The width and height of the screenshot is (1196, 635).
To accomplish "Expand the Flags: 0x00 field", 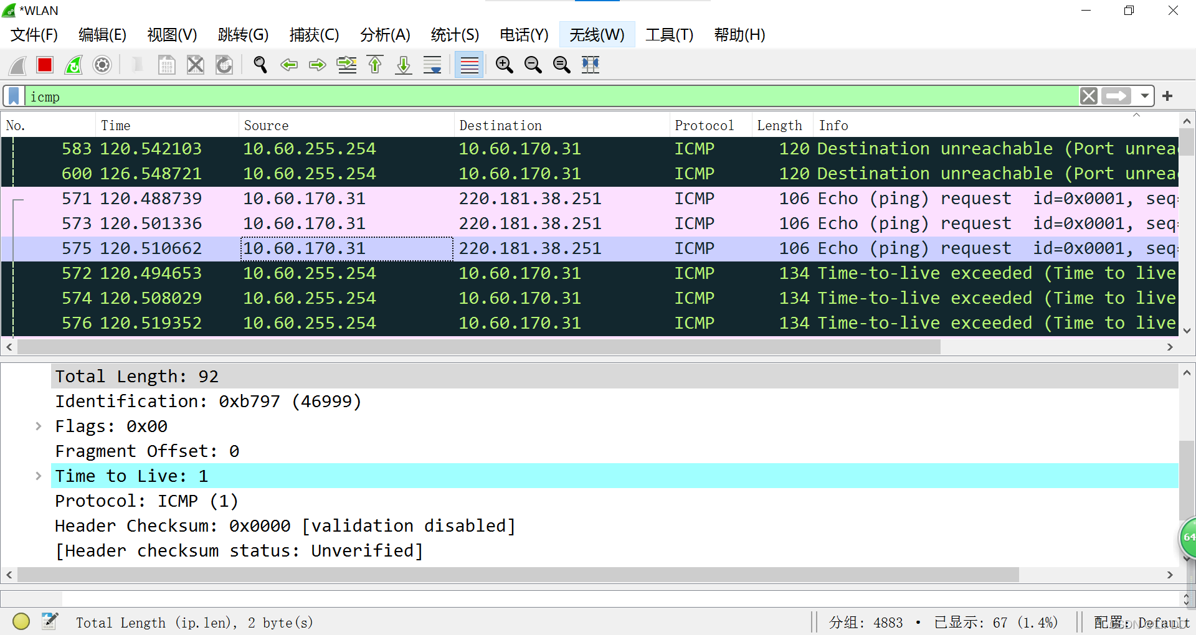I will click(39, 426).
